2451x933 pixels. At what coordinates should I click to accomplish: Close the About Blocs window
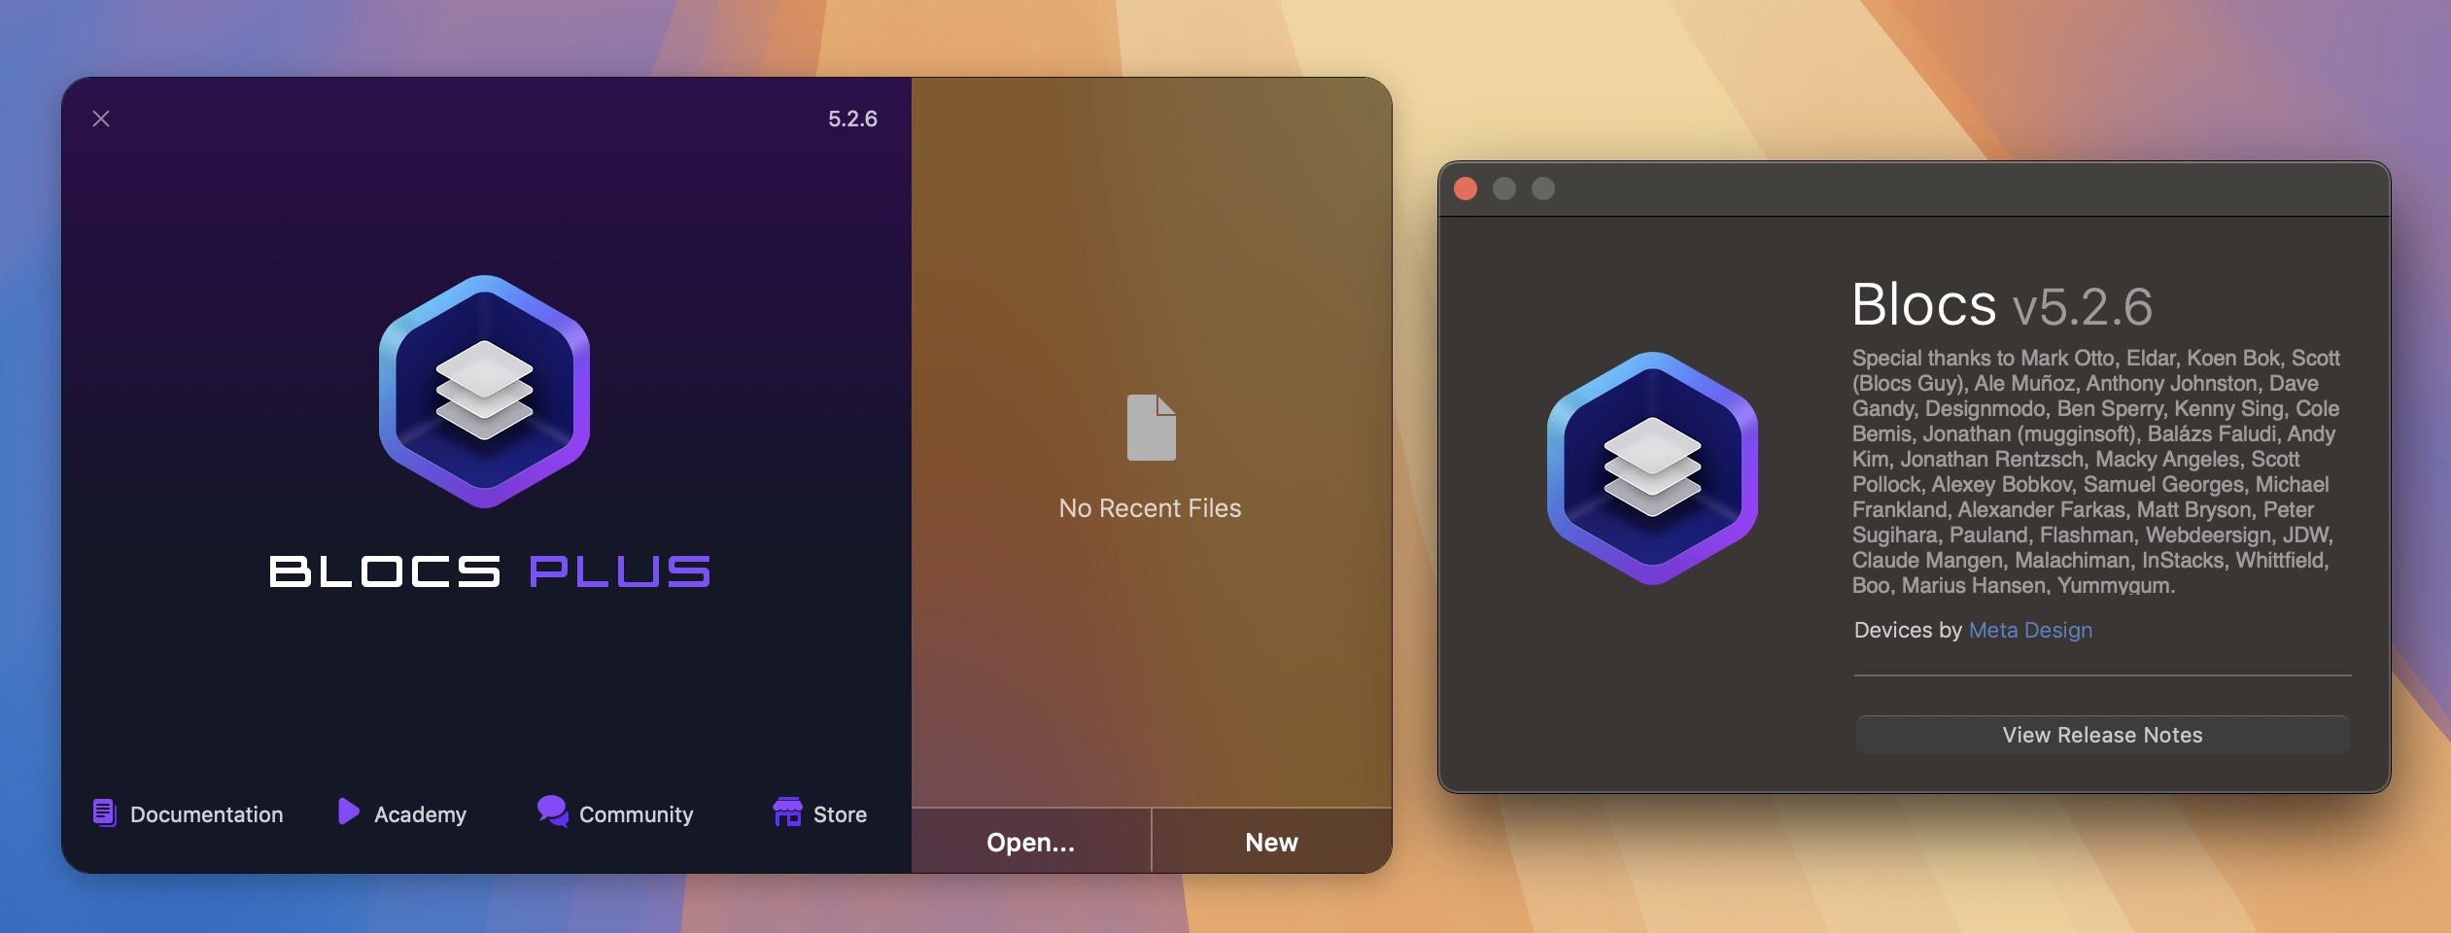(x=1466, y=189)
